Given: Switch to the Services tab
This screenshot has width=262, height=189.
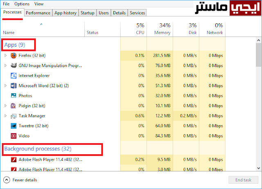Looking at the screenshot, I should (x=138, y=13).
